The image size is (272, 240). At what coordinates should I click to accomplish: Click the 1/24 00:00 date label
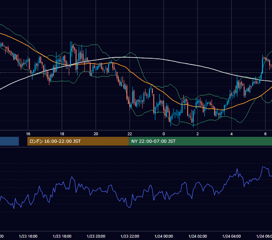click(x=164, y=236)
